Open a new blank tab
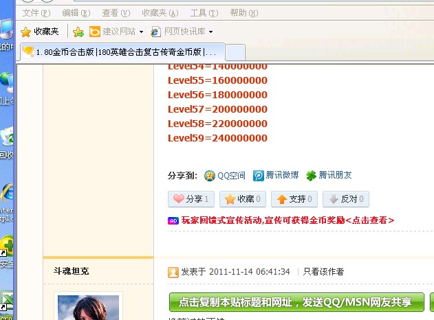 235,52
